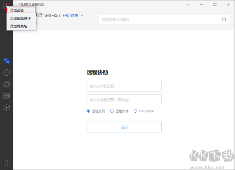Open the remote assistance arrows icon
Screen dimensions: 235x170
[x=7, y=61]
